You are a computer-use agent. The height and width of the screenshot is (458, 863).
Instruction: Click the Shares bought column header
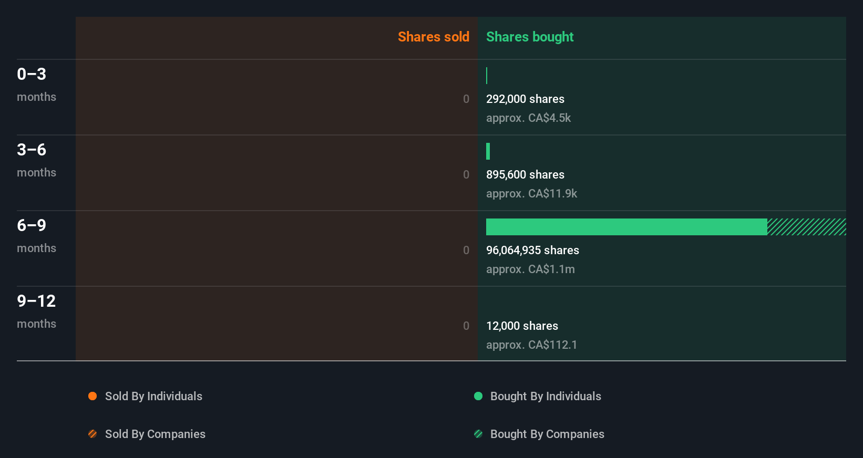pyautogui.click(x=530, y=37)
